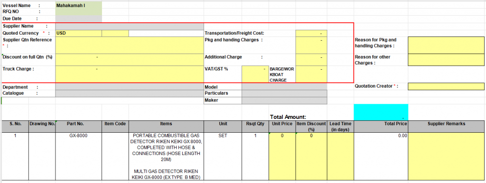Select the VAT/GST % value cell
This screenshot has width=486, height=183.
click(255, 74)
